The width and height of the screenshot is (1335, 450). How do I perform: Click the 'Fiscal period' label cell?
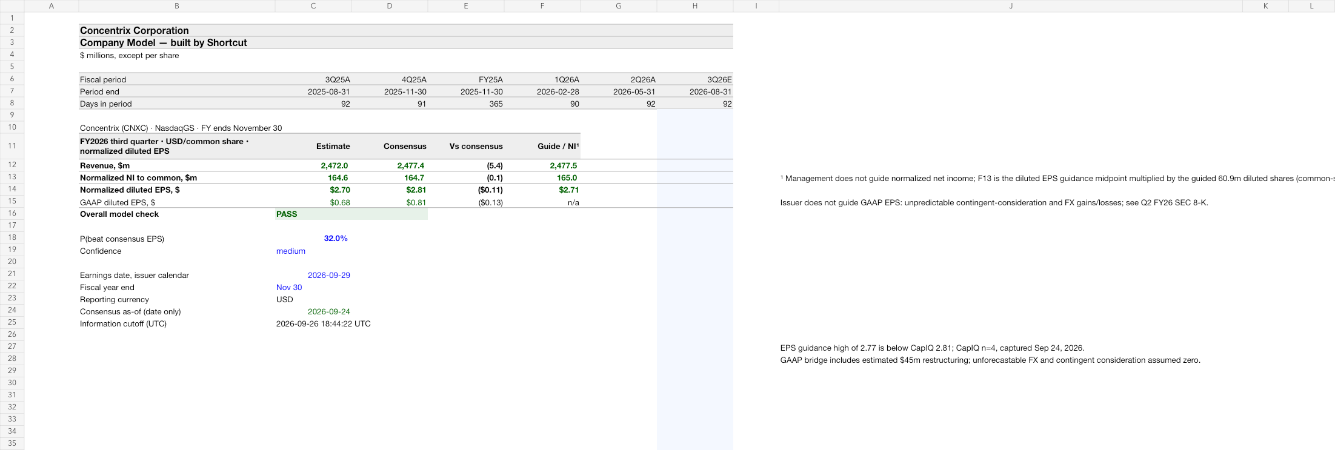[x=177, y=79]
